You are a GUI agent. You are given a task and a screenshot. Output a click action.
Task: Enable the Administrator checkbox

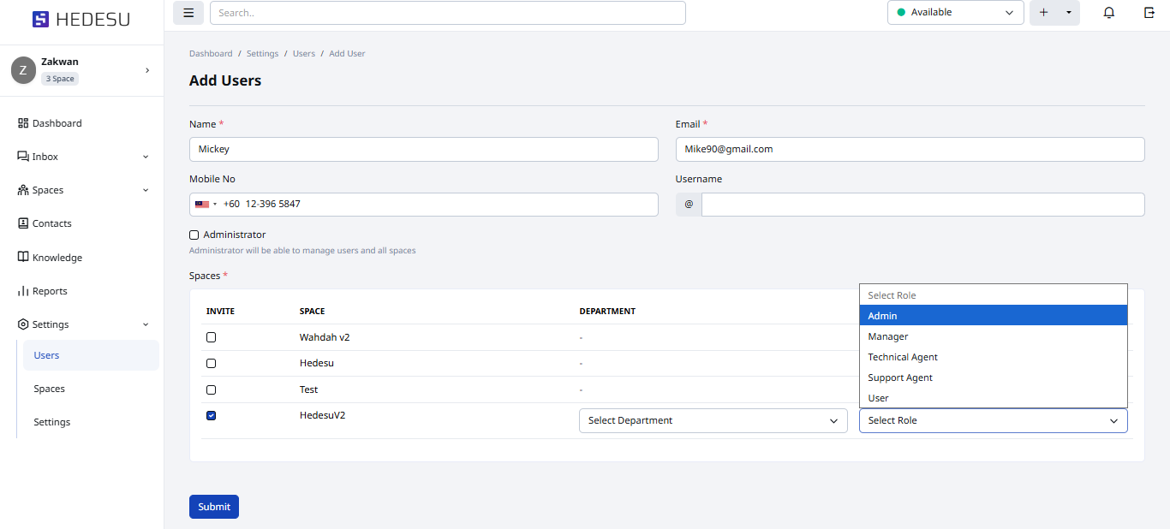click(194, 235)
